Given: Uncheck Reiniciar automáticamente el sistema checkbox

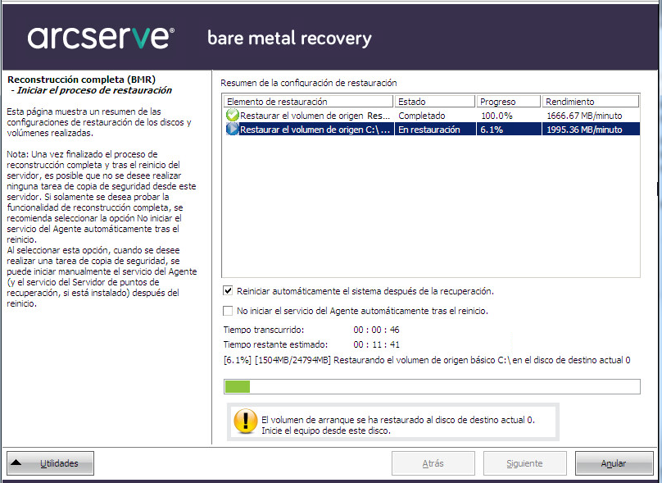Looking at the screenshot, I should tap(228, 291).
